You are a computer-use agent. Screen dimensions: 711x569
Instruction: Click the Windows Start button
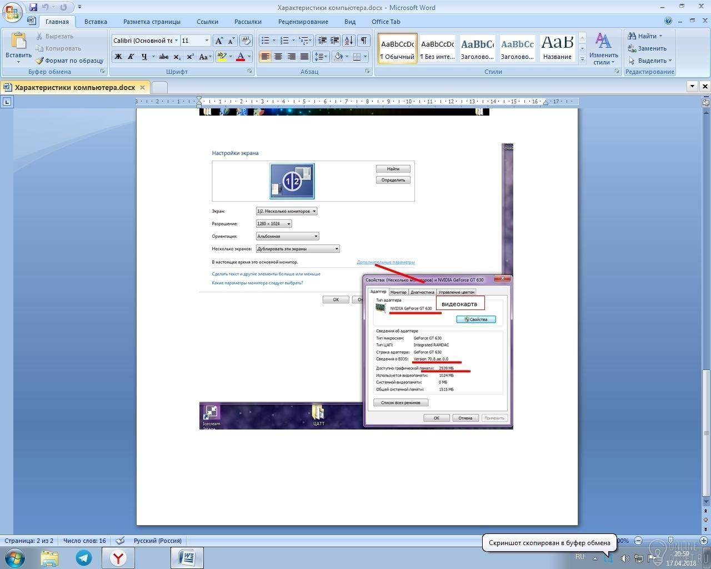click(x=15, y=557)
